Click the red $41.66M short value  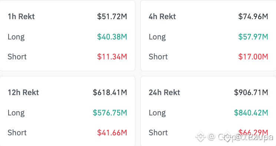[x=112, y=132]
